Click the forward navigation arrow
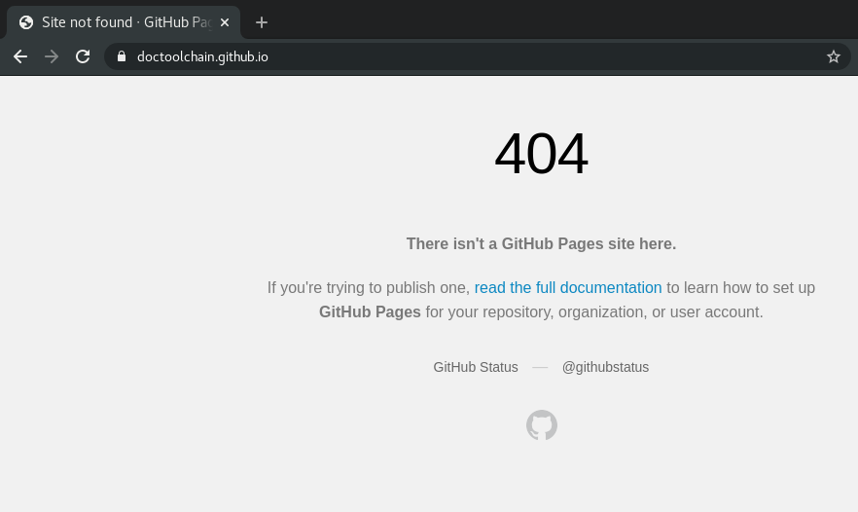 click(x=52, y=56)
